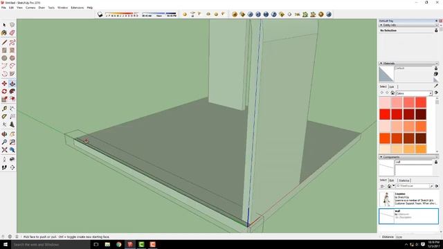Activate the Eraser tool

[12, 33]
